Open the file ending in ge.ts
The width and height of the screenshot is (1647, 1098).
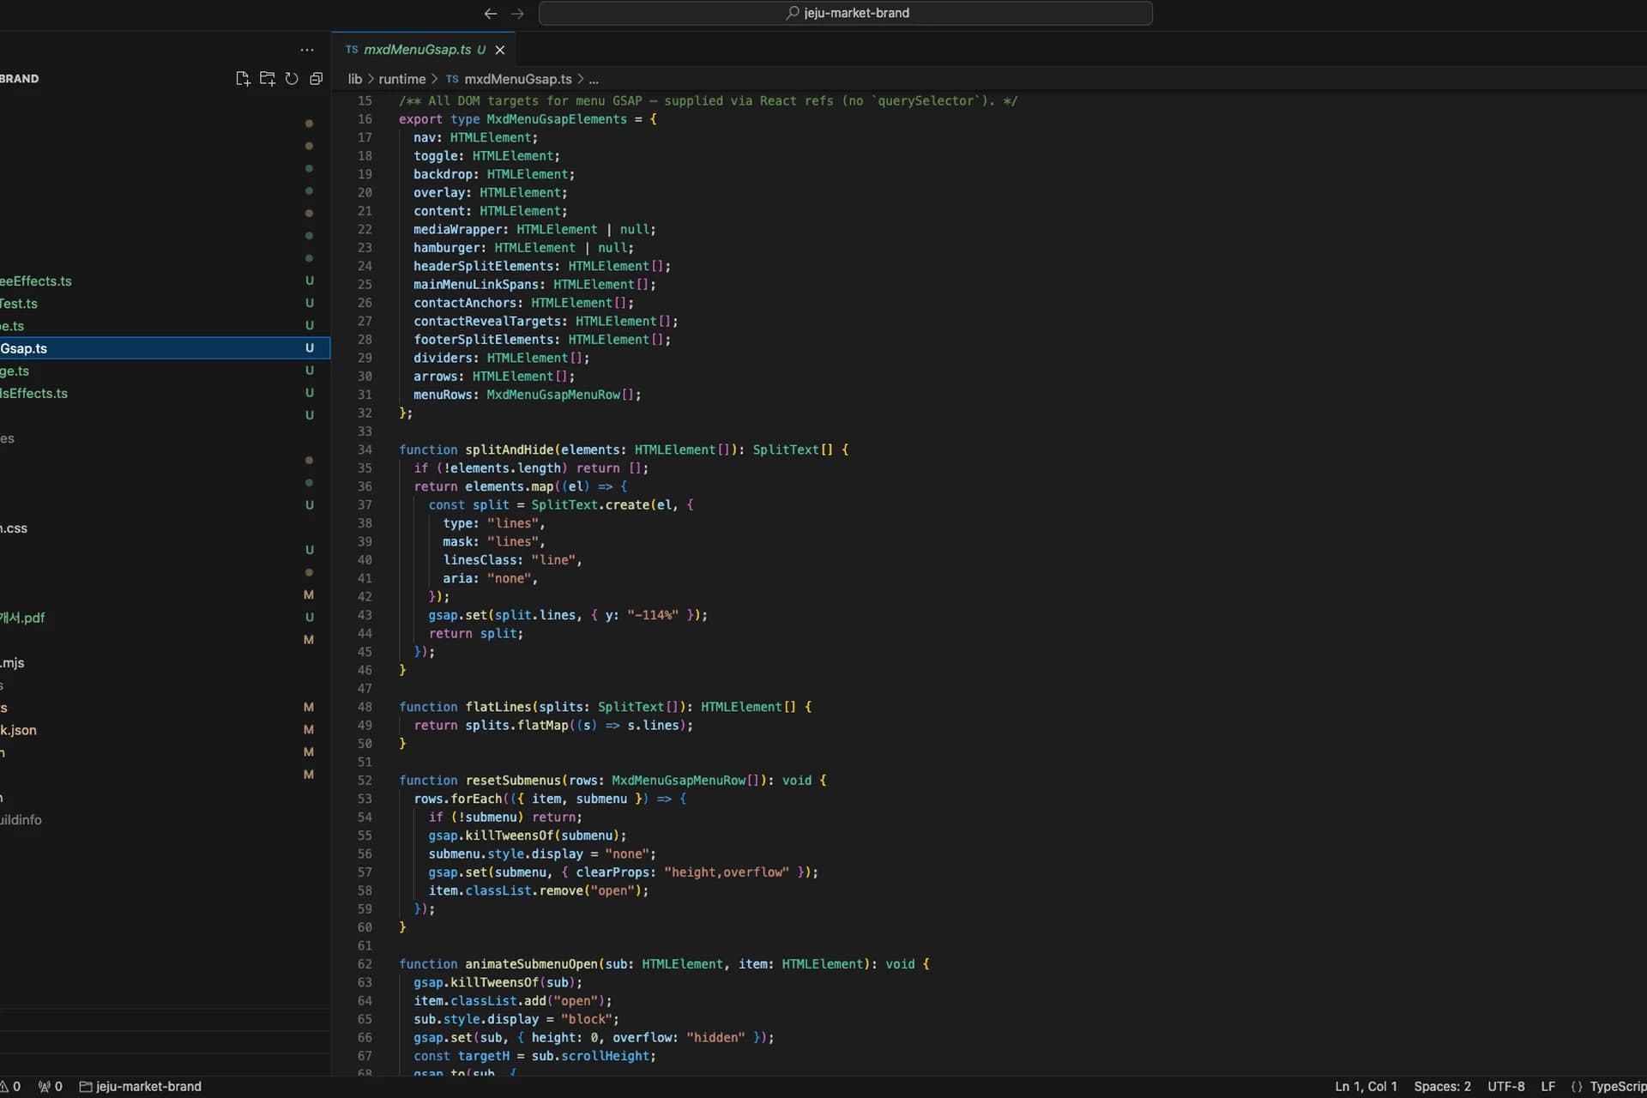point(165,371)
